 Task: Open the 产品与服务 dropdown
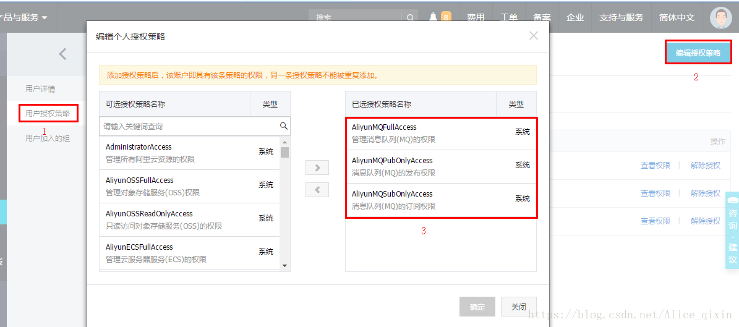tap(23, 17)
